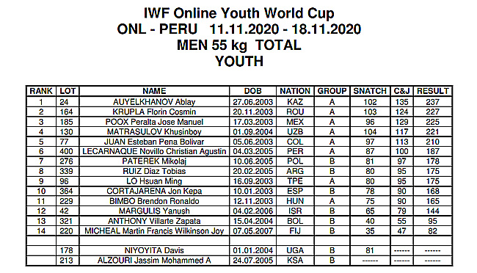Select LECARNAQUE Novillo Christian Agustin's name
This screenshot has height=273, width=477.
[x=154, y=152]
